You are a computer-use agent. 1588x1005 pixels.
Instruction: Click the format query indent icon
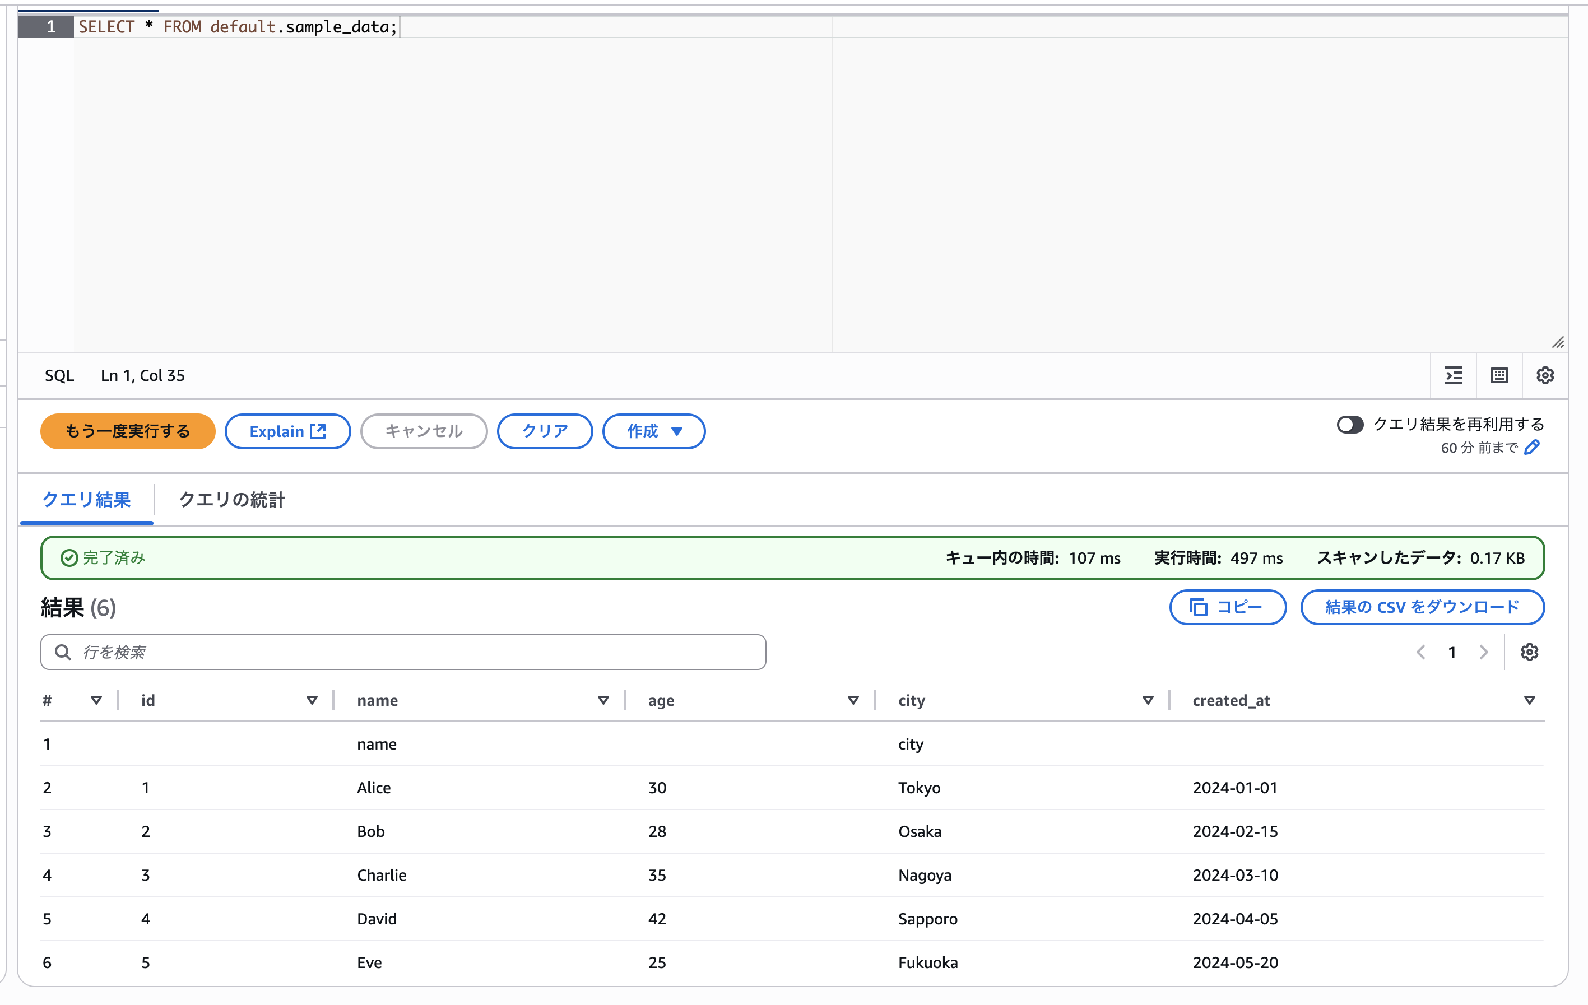pos(1454,376)
